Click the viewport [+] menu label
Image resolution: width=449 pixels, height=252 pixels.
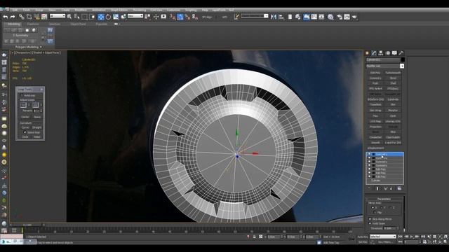[x=13, y=53]
